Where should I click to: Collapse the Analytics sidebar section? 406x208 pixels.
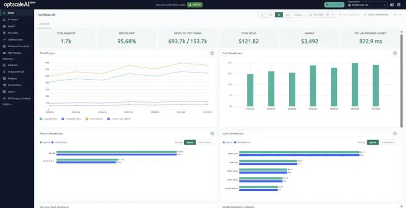9,59
